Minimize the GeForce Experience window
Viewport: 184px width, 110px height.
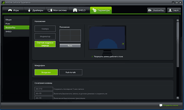(173, 2)
